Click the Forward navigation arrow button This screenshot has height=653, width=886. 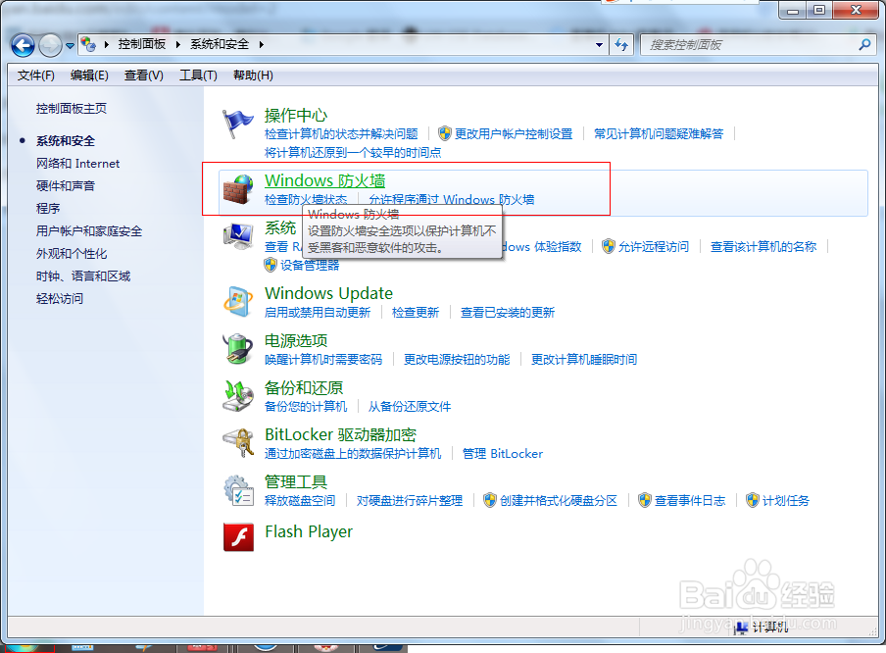click(x=50, y=45)
